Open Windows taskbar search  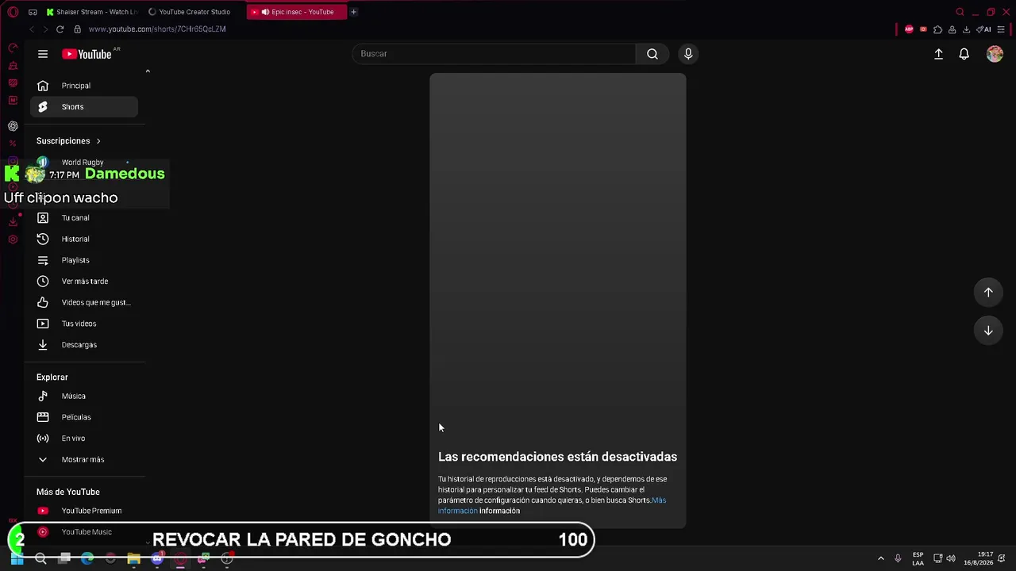click(40, 559)
